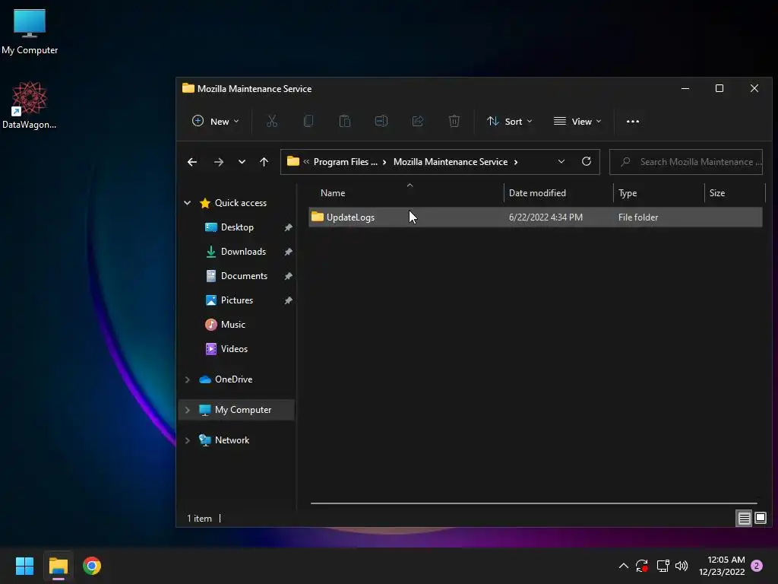Minimize the Mozilla Maintenance Service window
This screenshot has height=584, width=778.
coord(685,88)
